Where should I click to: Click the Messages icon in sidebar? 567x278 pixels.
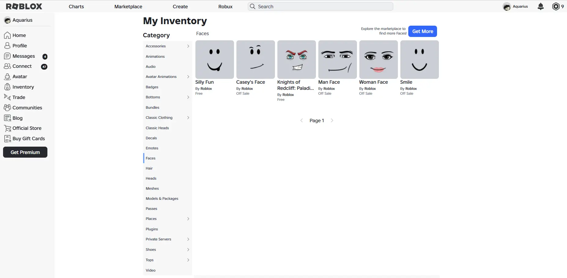tap(7, 56)
